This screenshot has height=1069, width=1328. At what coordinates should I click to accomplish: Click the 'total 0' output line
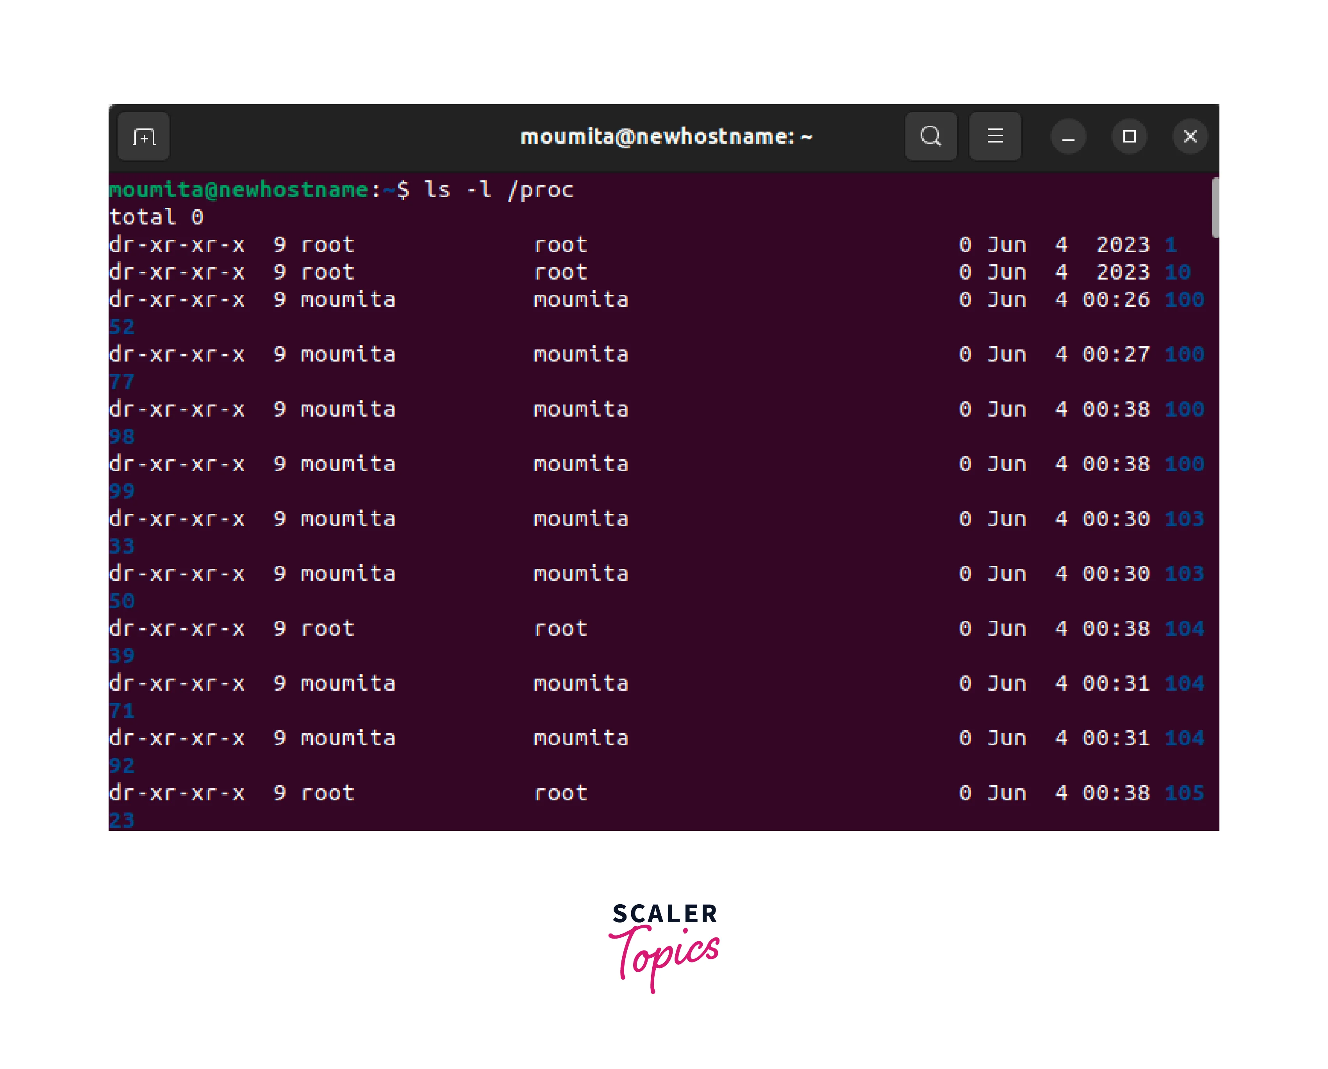coord(157,217)
